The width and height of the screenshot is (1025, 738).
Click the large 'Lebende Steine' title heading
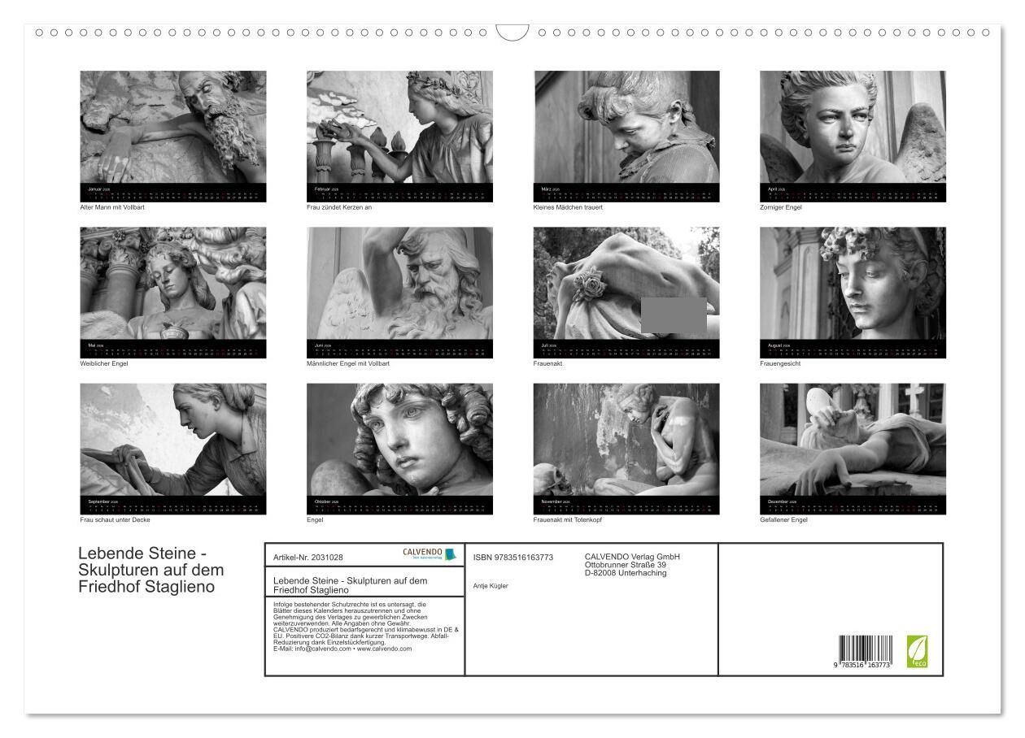pyautogui.click(x=150, y=570)
